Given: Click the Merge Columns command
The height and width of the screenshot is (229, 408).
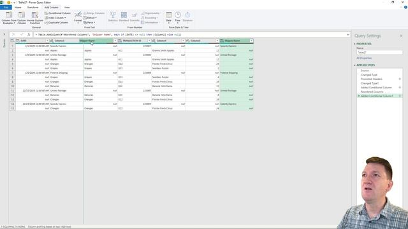Looking at the screenshot, I should click(x=94, y=13).
